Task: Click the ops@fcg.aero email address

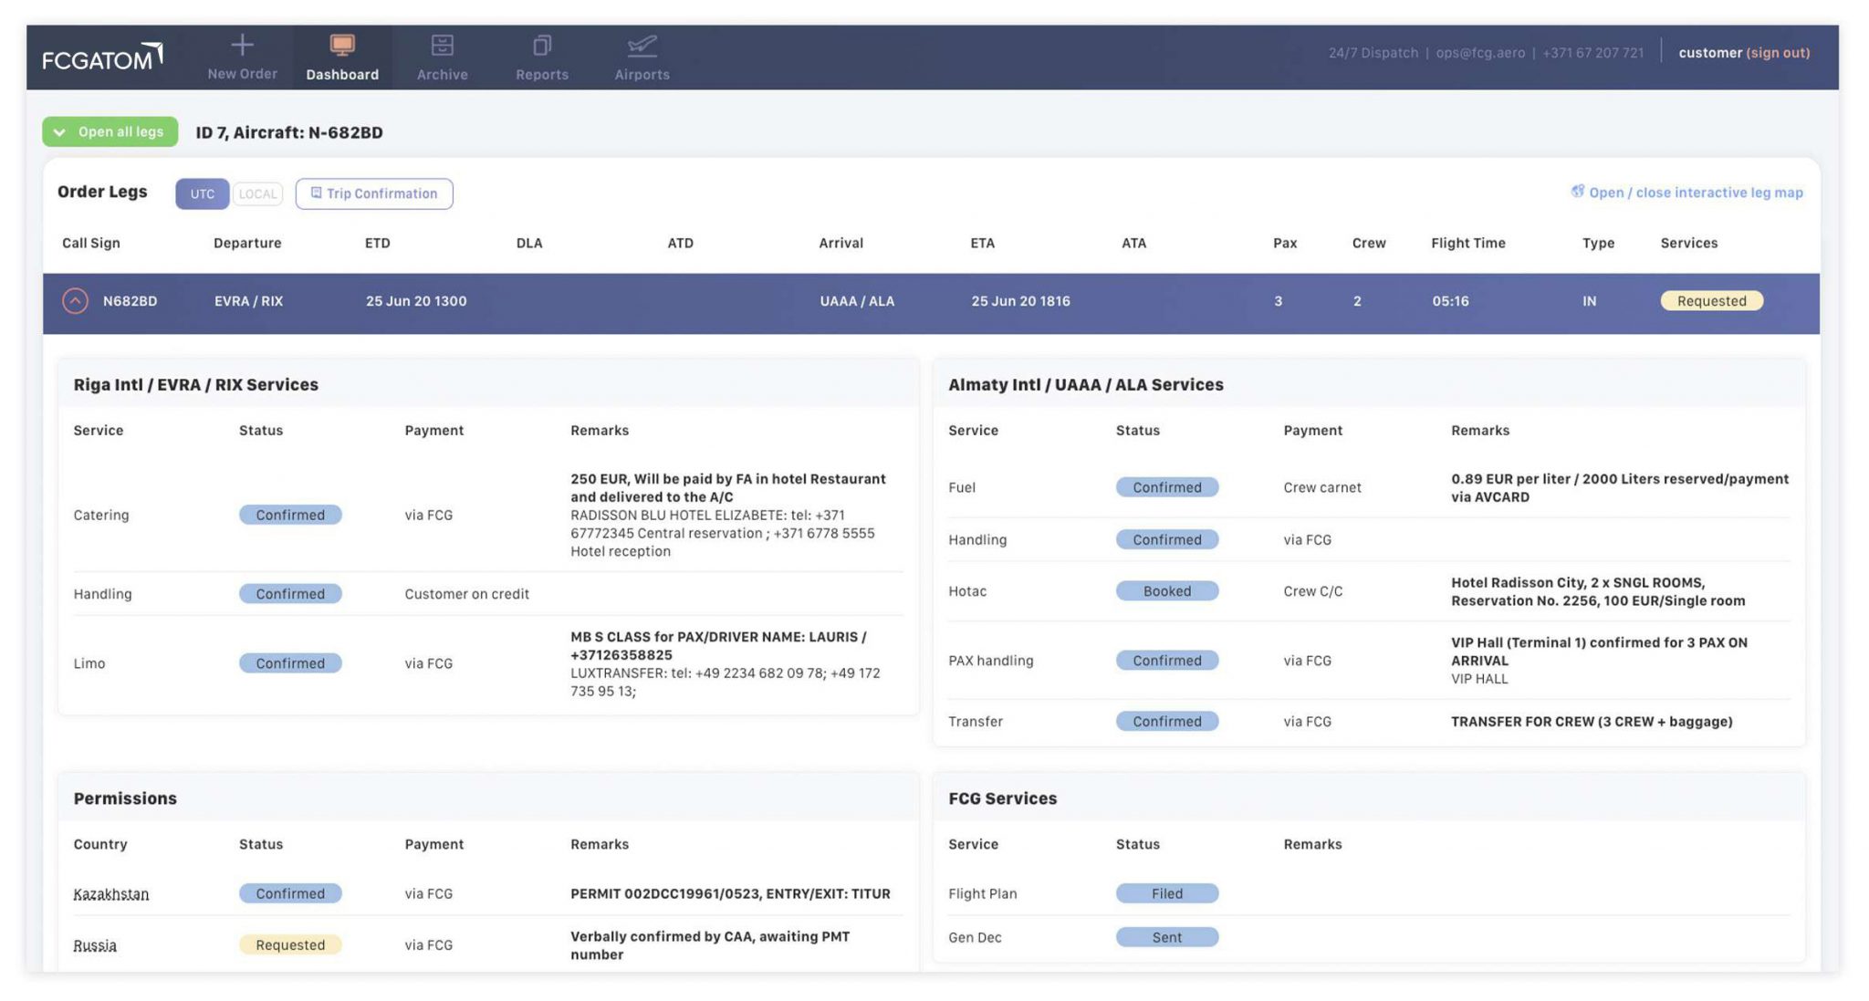Action: point(1480,52)
